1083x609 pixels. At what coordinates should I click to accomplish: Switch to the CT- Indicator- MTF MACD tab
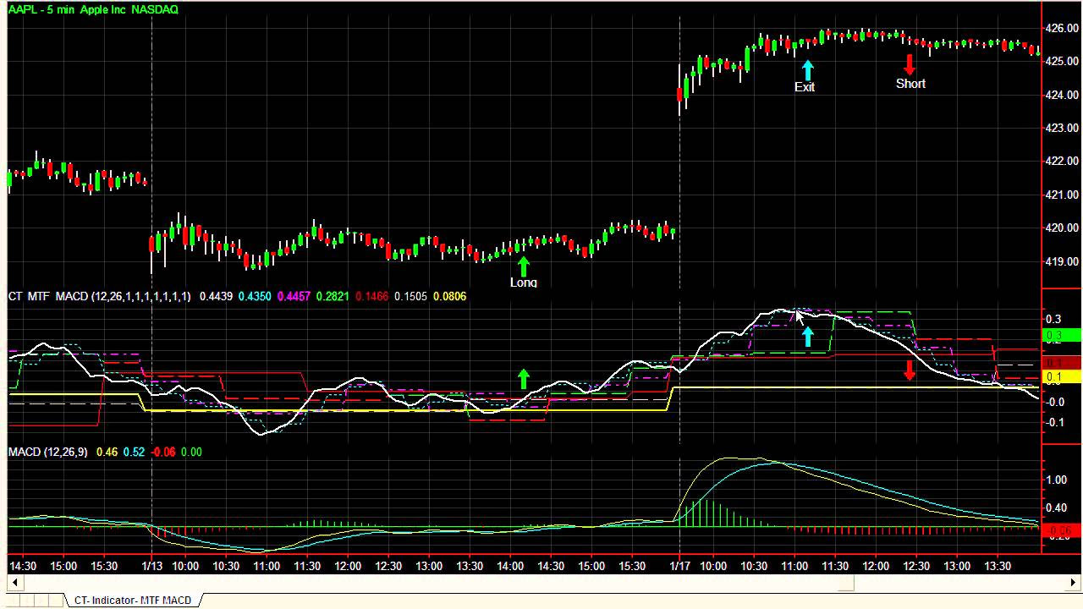pos(131,599)
